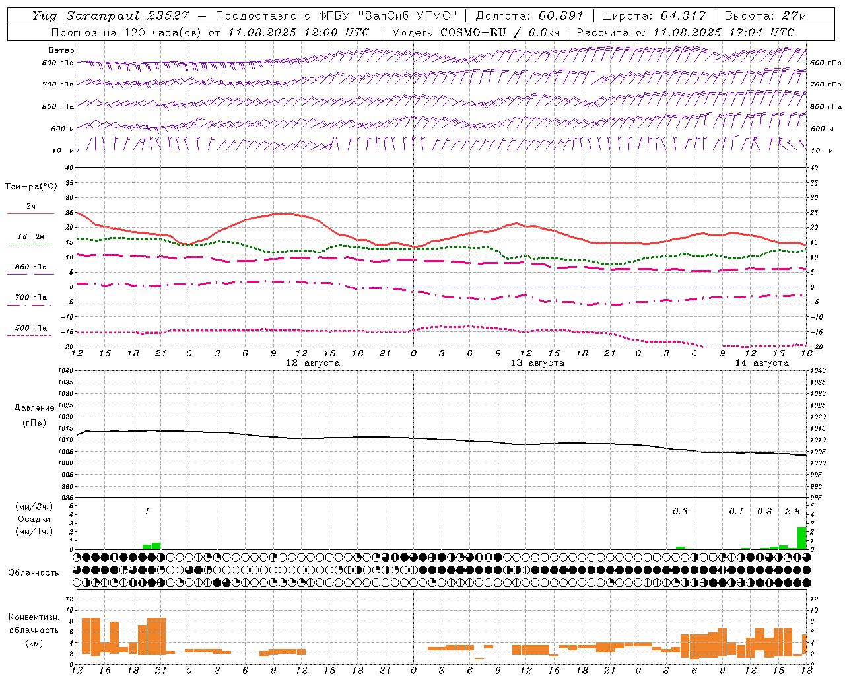Click the (мм/3ч.) precipitation units label
The width and height of the screenshot is (845, 676).
point(34,507)
